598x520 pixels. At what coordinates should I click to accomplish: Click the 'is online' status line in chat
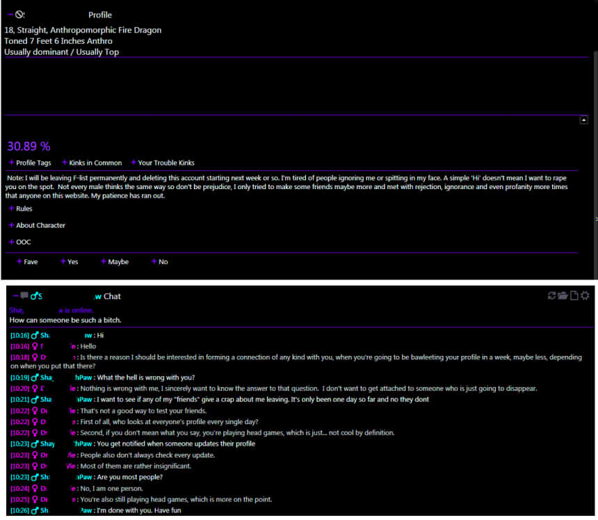[x=51, y=310]
